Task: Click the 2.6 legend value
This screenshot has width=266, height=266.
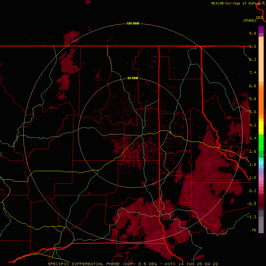Action: click(253, 152)
